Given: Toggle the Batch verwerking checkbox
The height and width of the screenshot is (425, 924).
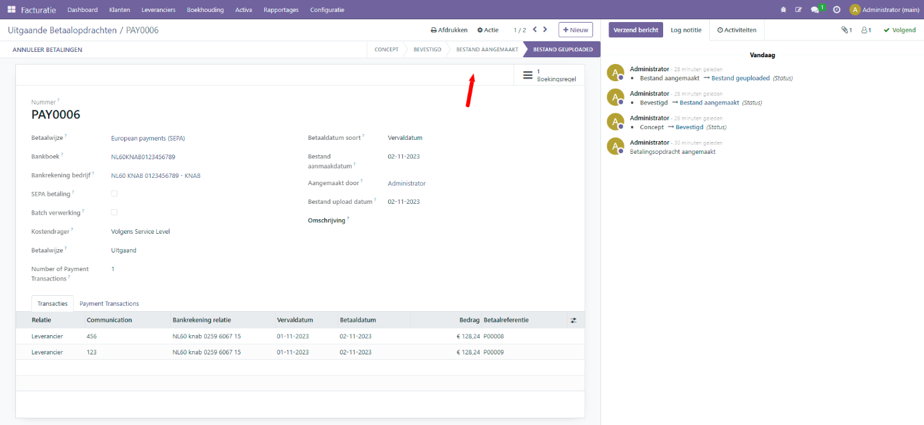Looking at the screenshot, I should coord(114,212).
